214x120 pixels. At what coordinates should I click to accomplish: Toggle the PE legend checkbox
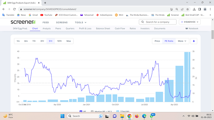pos(81,111)
